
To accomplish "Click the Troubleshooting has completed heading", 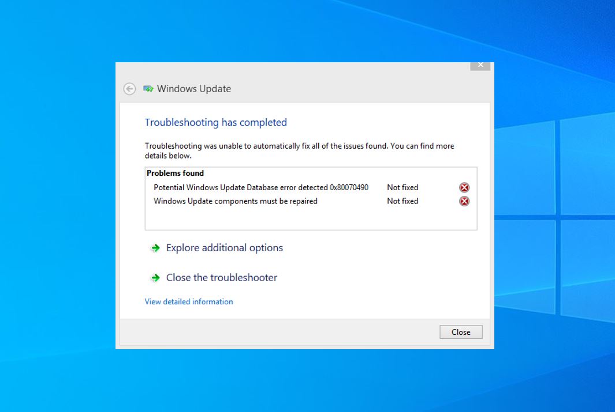I will (x=216, y=122).
